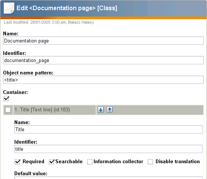Click the attribute Identifier field 'title'

(x=108, y=149)
